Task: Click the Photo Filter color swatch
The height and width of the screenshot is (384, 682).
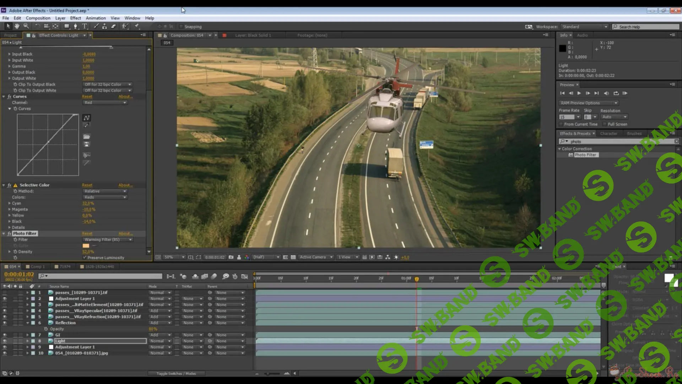Action: [x=86, y=245]
